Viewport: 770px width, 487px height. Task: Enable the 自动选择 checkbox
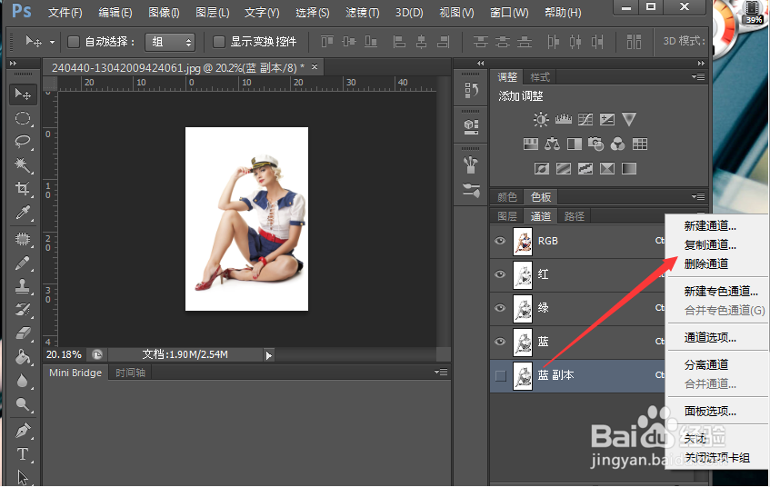(x=73, y=42)
